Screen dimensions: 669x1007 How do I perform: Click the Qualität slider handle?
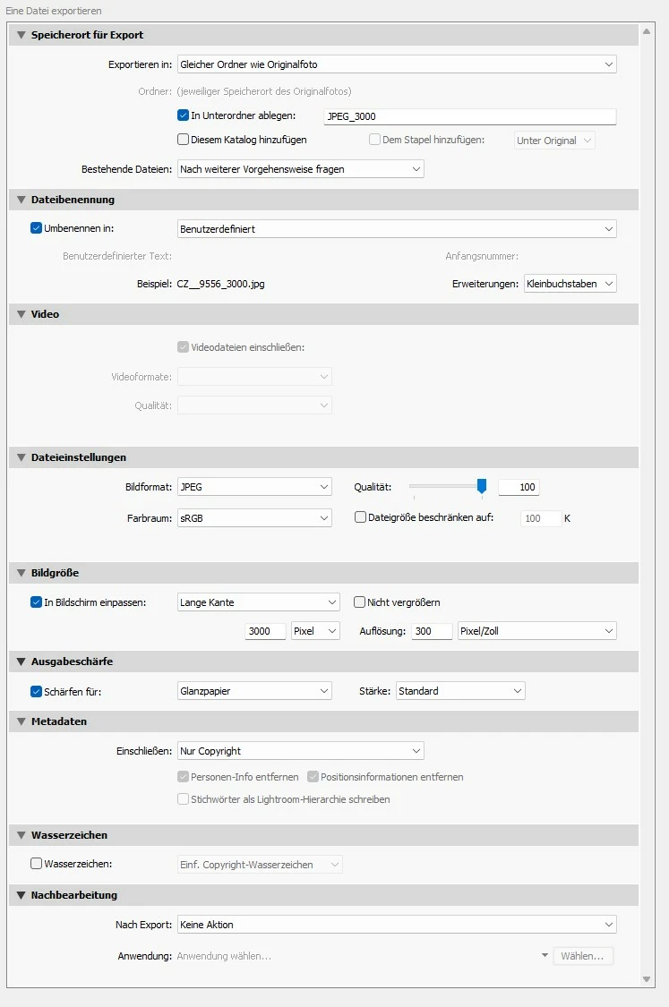click(481, 487)
